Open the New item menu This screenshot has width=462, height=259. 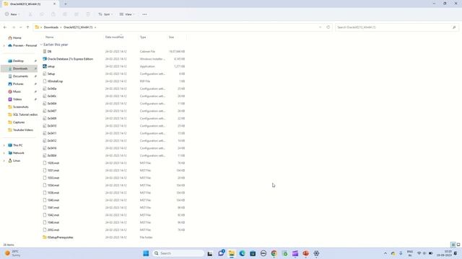click(12, 14)
